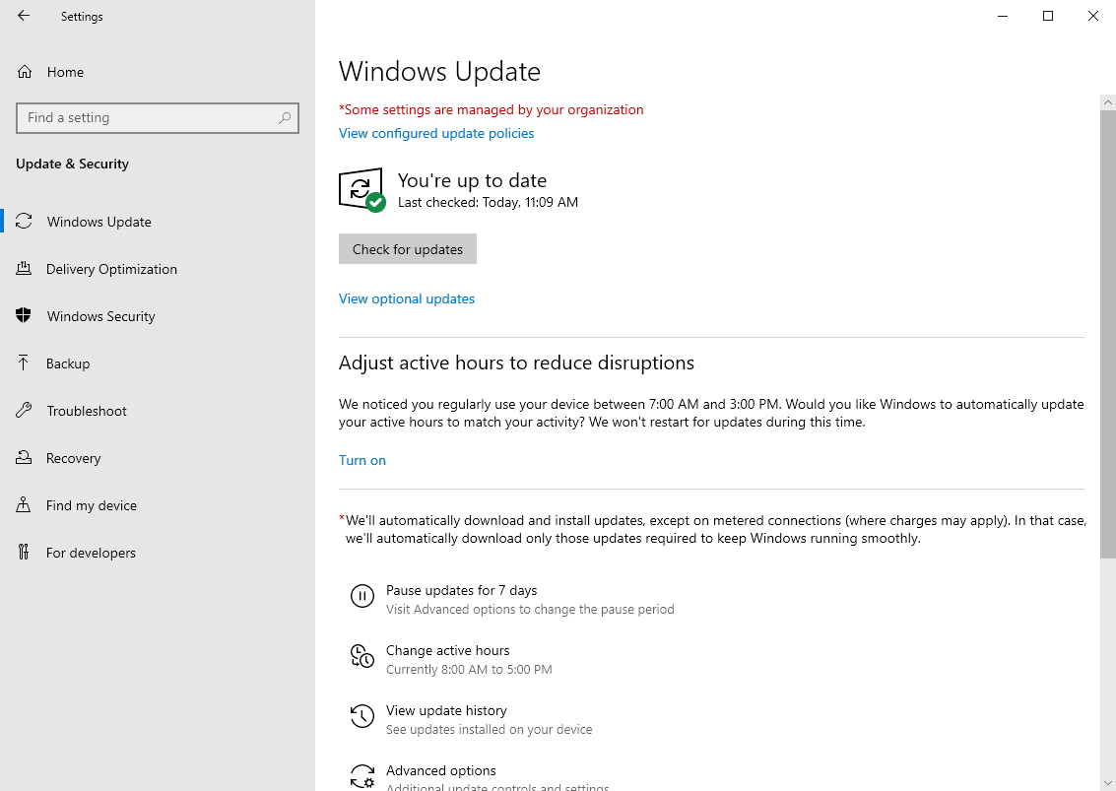Open View configured update policies link
The image size is (1116, 791).
pos(436,133)
